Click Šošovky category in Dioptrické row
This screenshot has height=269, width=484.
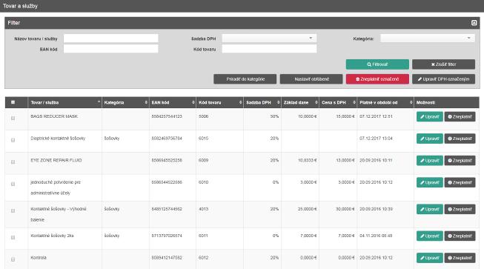(x=112, y=138)
